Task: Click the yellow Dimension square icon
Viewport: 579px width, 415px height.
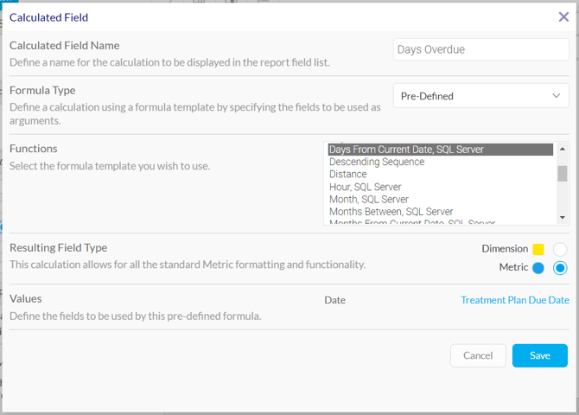Action: click(x=538, y=249)
